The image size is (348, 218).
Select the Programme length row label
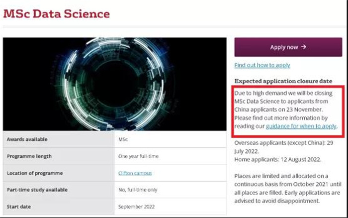(29, 156)
